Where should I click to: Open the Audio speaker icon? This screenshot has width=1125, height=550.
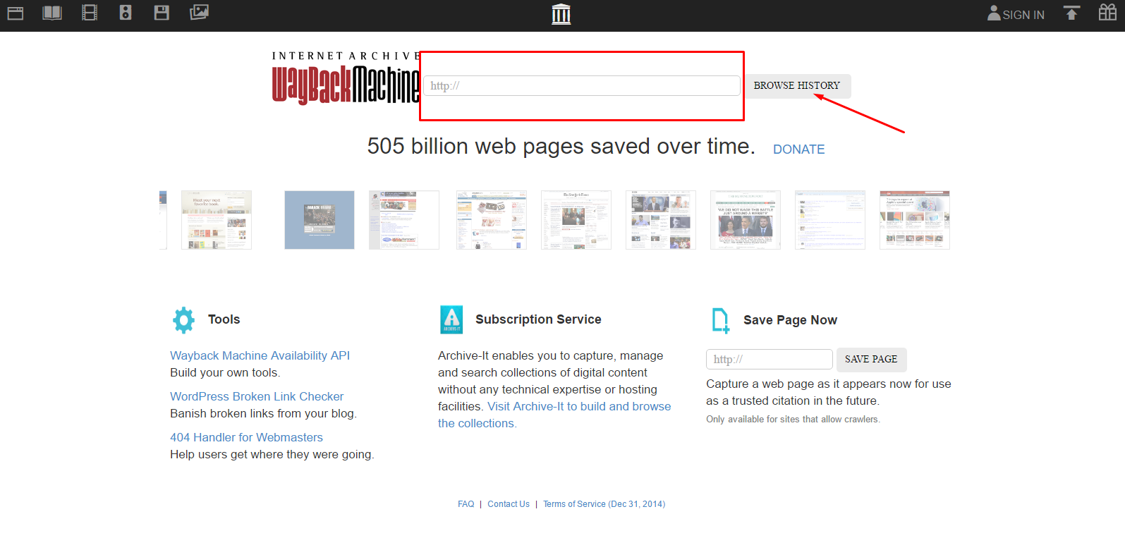tap(126, 13)
